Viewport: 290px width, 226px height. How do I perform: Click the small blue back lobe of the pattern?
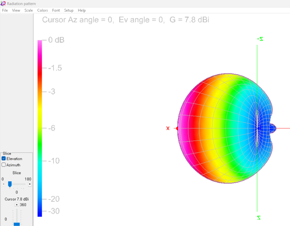pyautogui.click(x=272, y=128)
